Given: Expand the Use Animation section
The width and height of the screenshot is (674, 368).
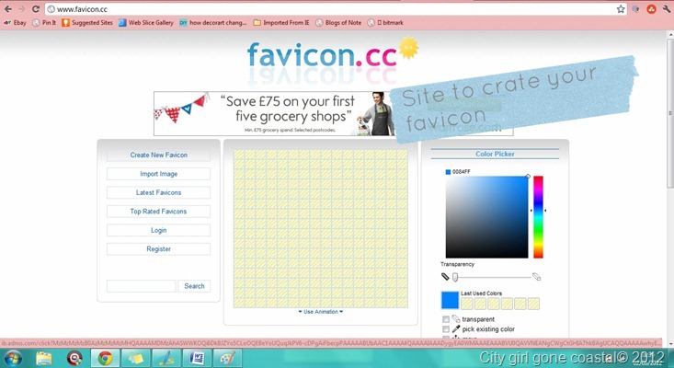Looking at the screenshot, I should coord(321,312).
